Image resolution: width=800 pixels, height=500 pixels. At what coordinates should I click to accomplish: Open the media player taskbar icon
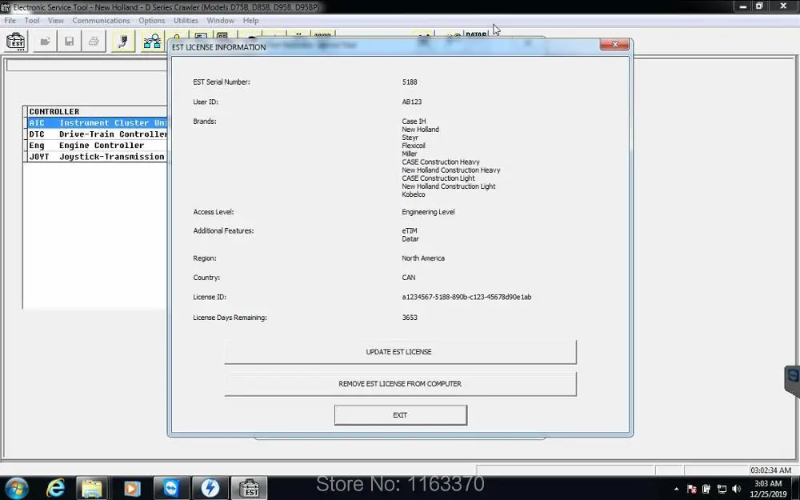[132, 488]
